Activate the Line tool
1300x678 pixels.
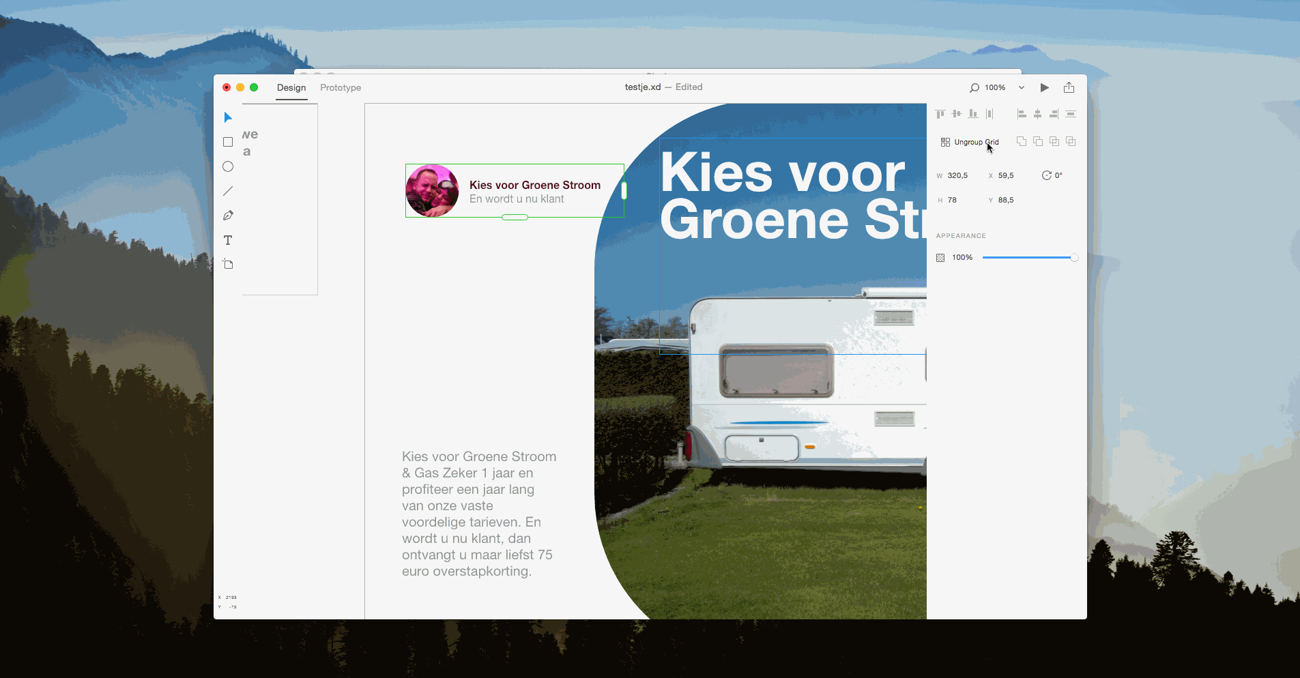coord(228,191)
